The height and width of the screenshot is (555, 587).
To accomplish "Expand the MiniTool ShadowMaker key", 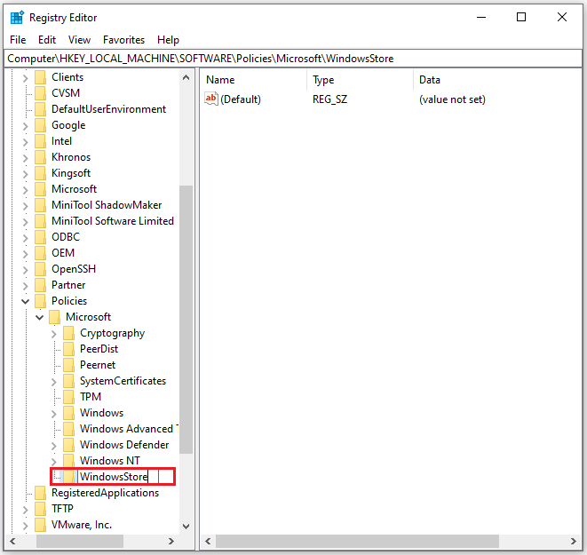I will [25, 206].
